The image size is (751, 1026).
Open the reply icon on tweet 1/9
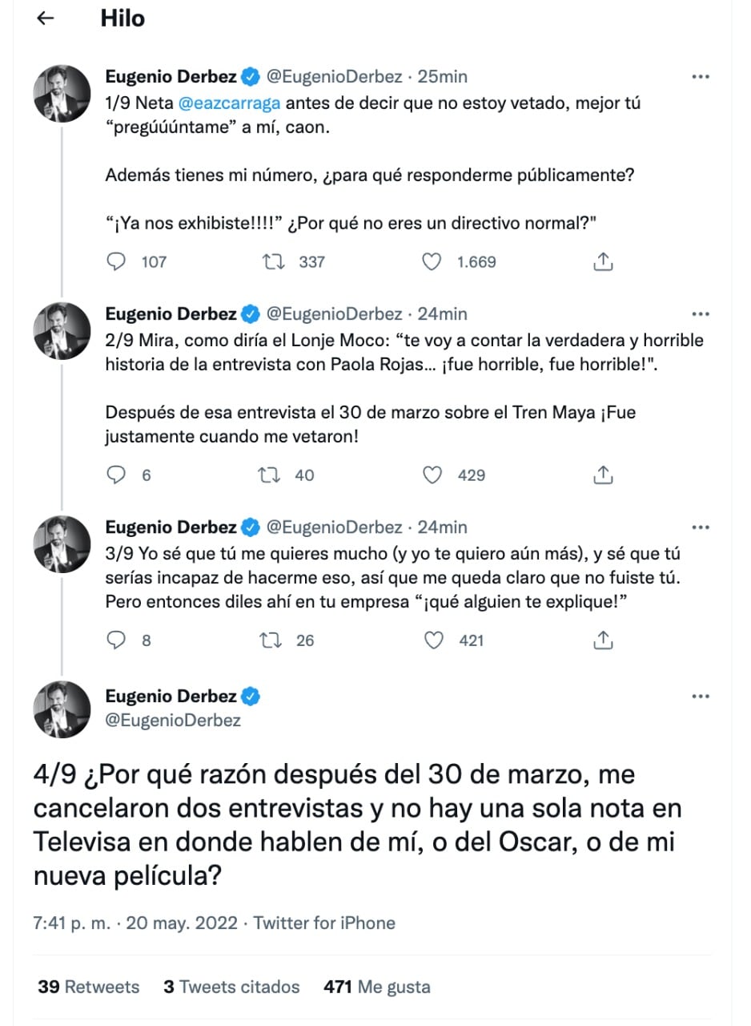click(x=117, y=261)
